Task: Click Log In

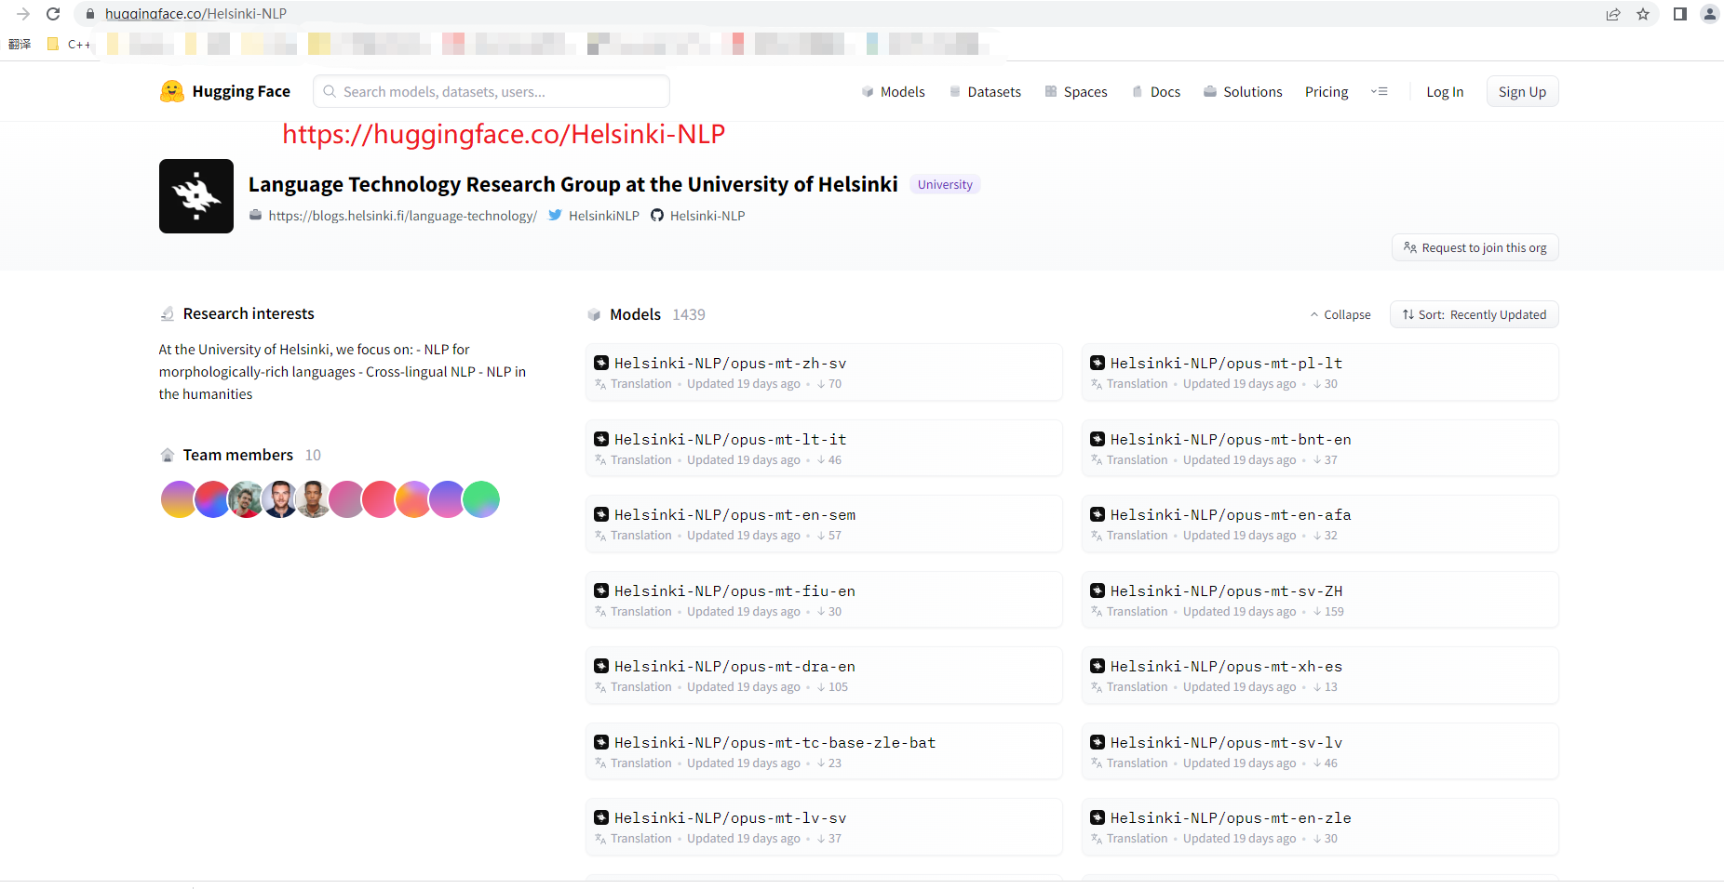Action: (x=1445, y=91)
